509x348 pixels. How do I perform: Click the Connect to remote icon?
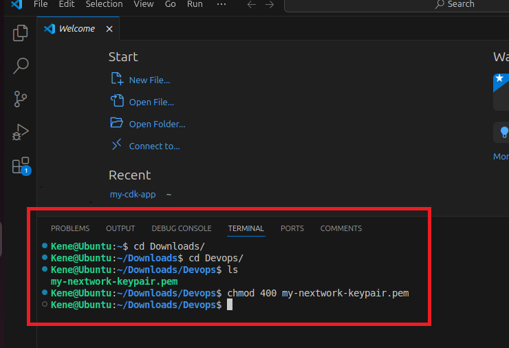pyautogui.click(x=116, y=144)
